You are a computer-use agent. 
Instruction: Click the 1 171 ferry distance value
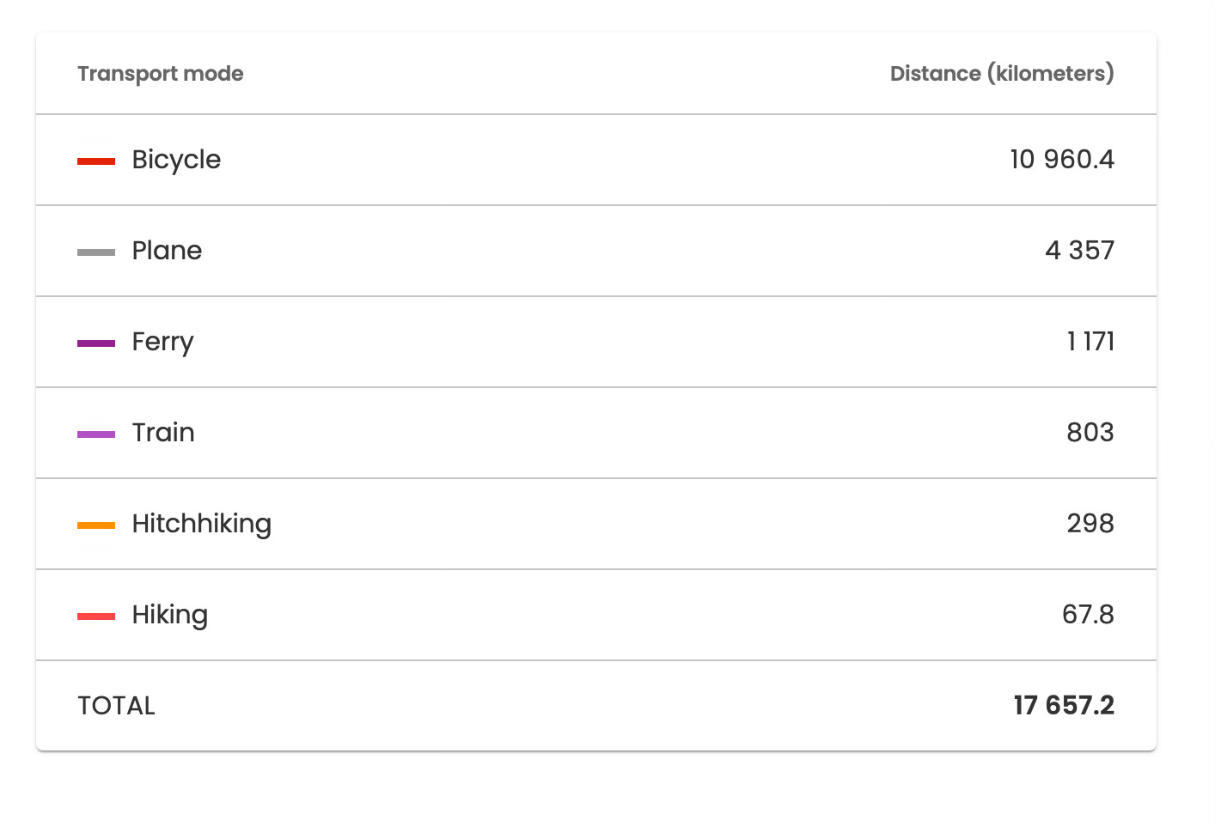click(x=1090, y=342)
